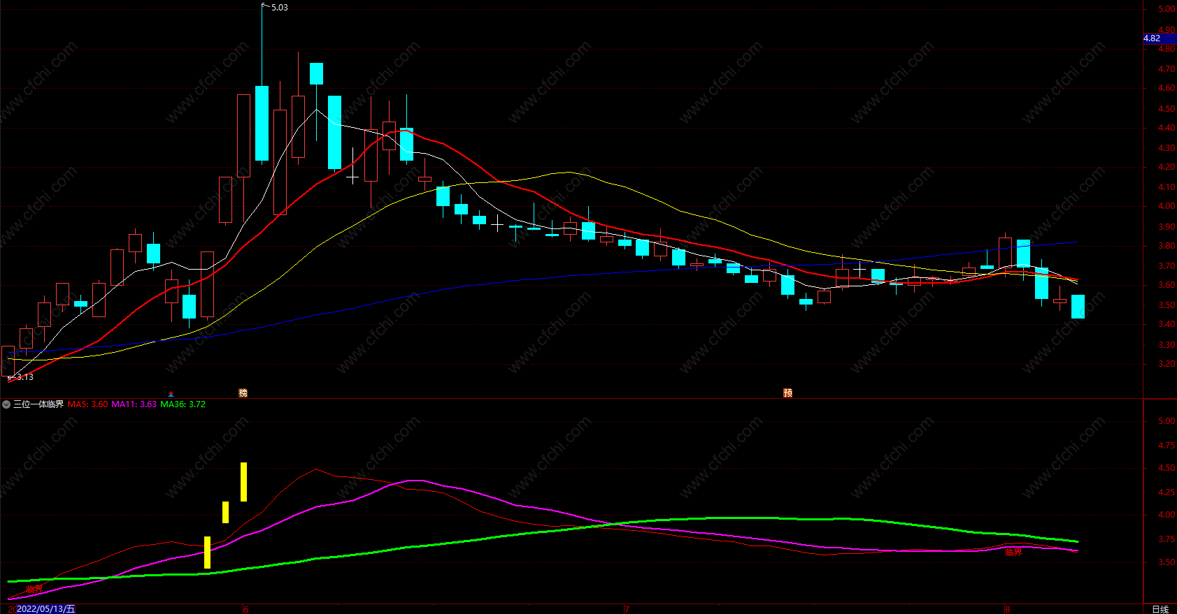Click the 临界 label near August

(x=1013, y=552)
